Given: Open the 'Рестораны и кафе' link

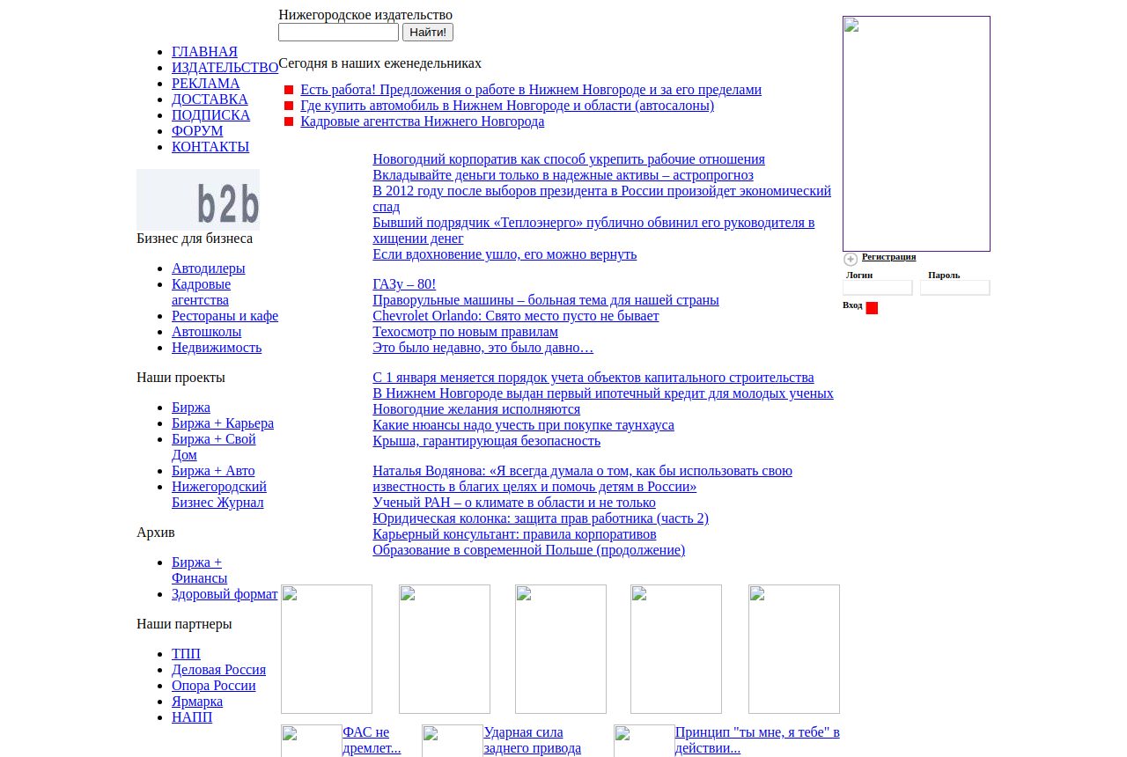Looking at the screenshot, I should [x=225, y=316].
